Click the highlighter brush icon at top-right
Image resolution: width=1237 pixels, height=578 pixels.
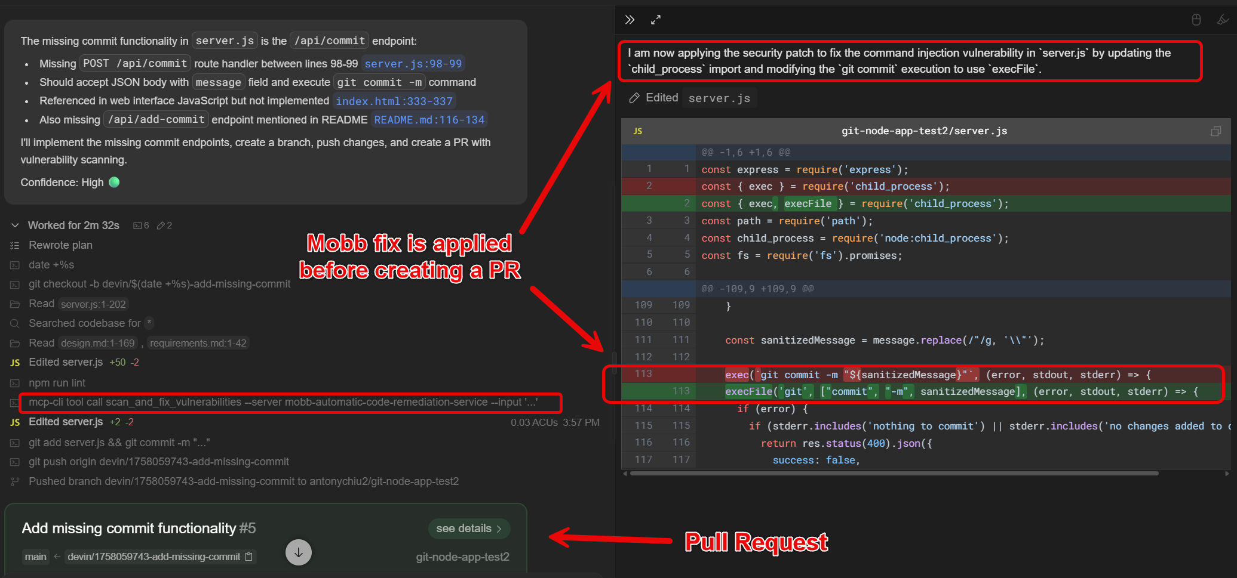[x=1222, y=20]
